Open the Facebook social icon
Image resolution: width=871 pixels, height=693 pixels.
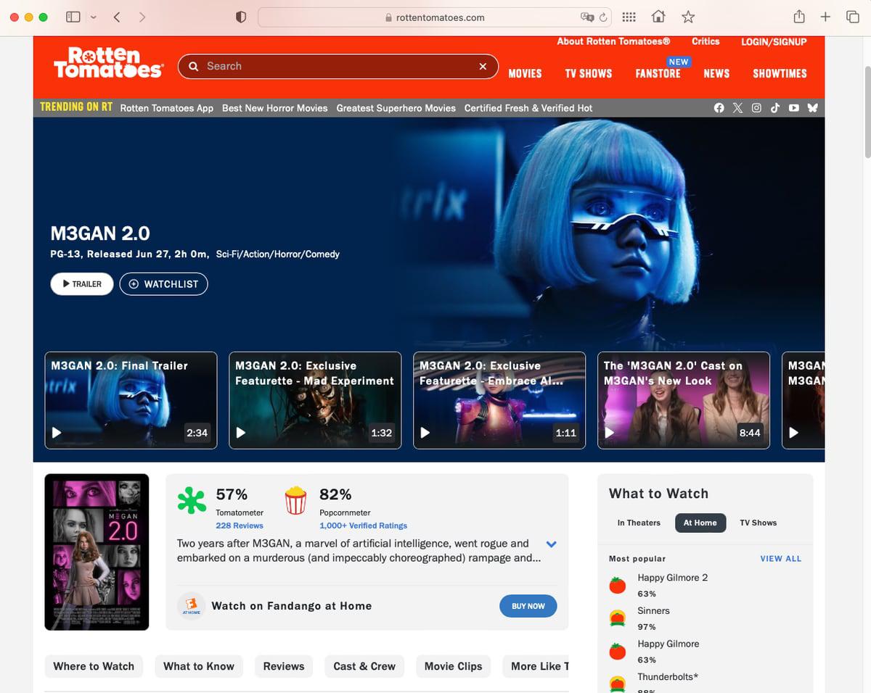tap(719, 108)
